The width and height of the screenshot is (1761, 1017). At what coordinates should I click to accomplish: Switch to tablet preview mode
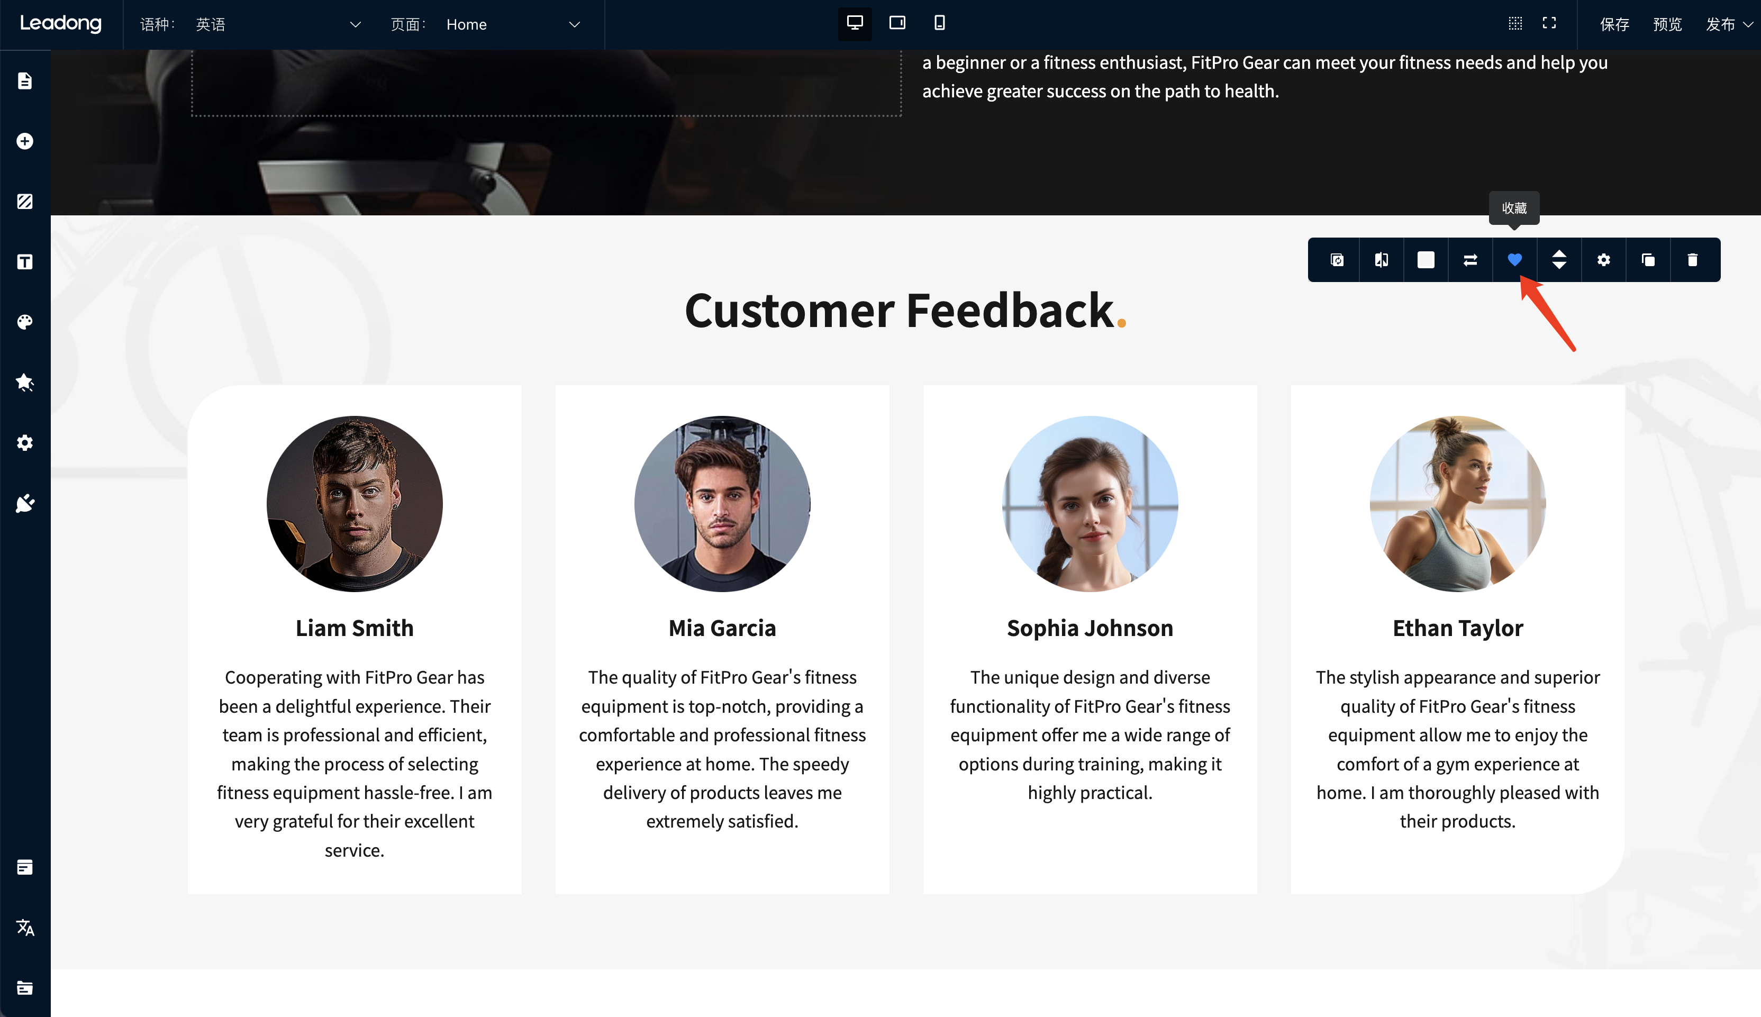(897, 23)
